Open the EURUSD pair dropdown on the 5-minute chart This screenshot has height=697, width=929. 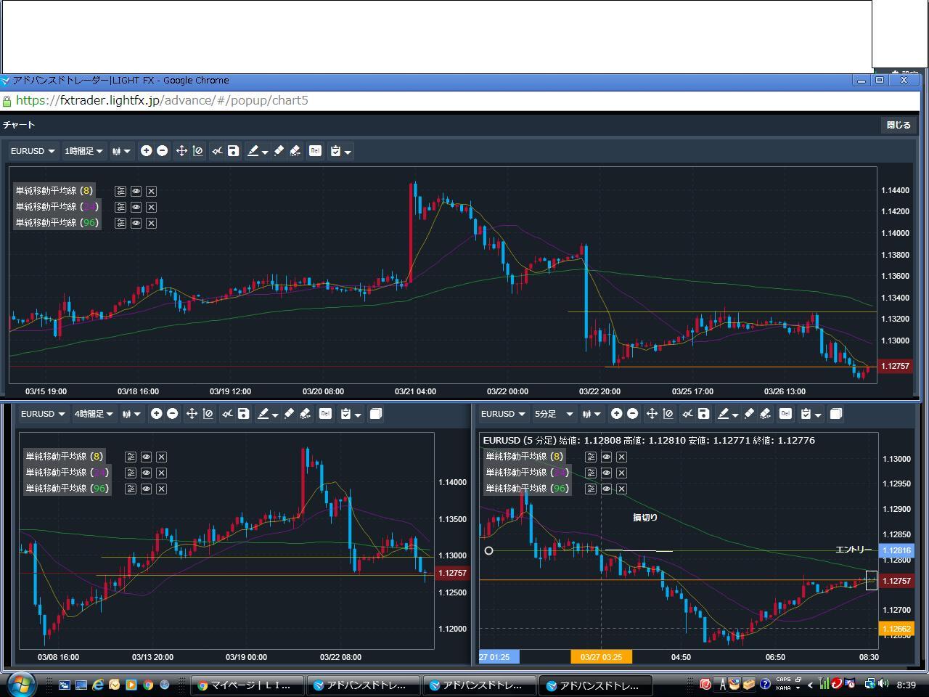(x=503, y=414)
